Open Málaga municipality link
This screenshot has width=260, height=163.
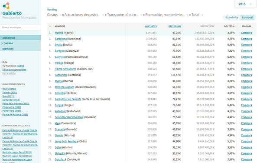tap(59, 63)
